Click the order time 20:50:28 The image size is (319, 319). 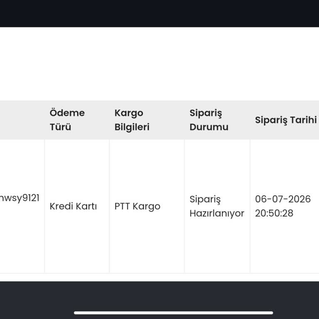274,213
